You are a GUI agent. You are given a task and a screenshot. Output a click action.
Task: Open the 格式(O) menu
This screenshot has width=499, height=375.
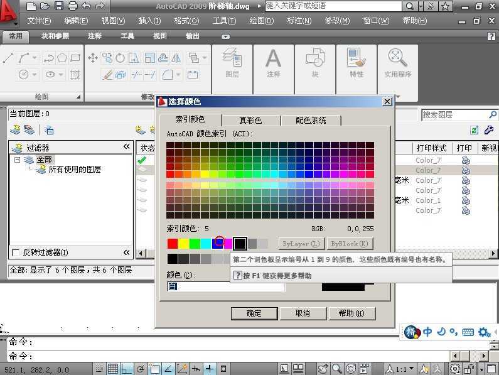coord(186,21)
